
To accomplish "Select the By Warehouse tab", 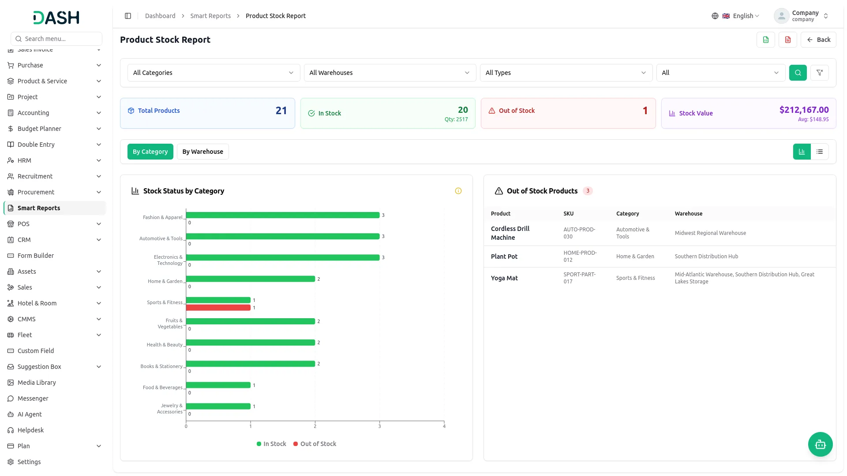I will tap(203, 152).
